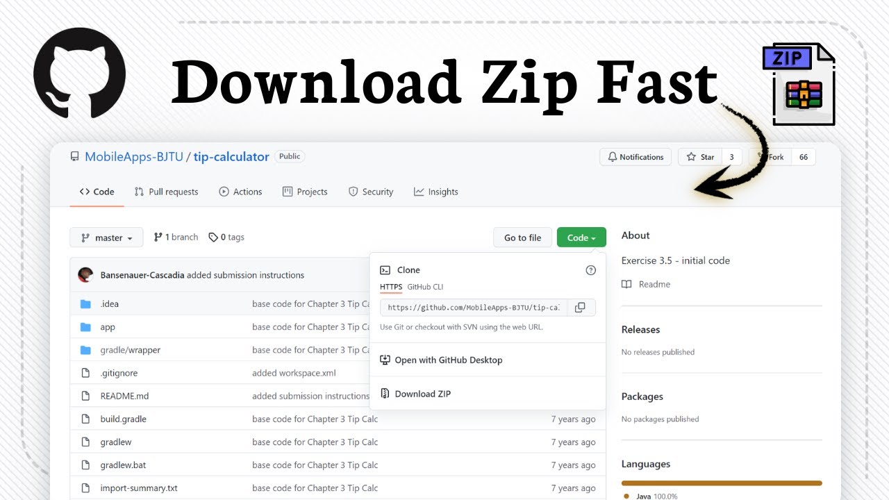
Task: Click the zip icon beside Download ZIP
Action: (385, 394)
